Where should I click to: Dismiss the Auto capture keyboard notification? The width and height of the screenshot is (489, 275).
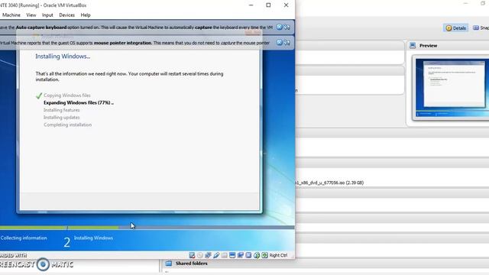point(279,27)
